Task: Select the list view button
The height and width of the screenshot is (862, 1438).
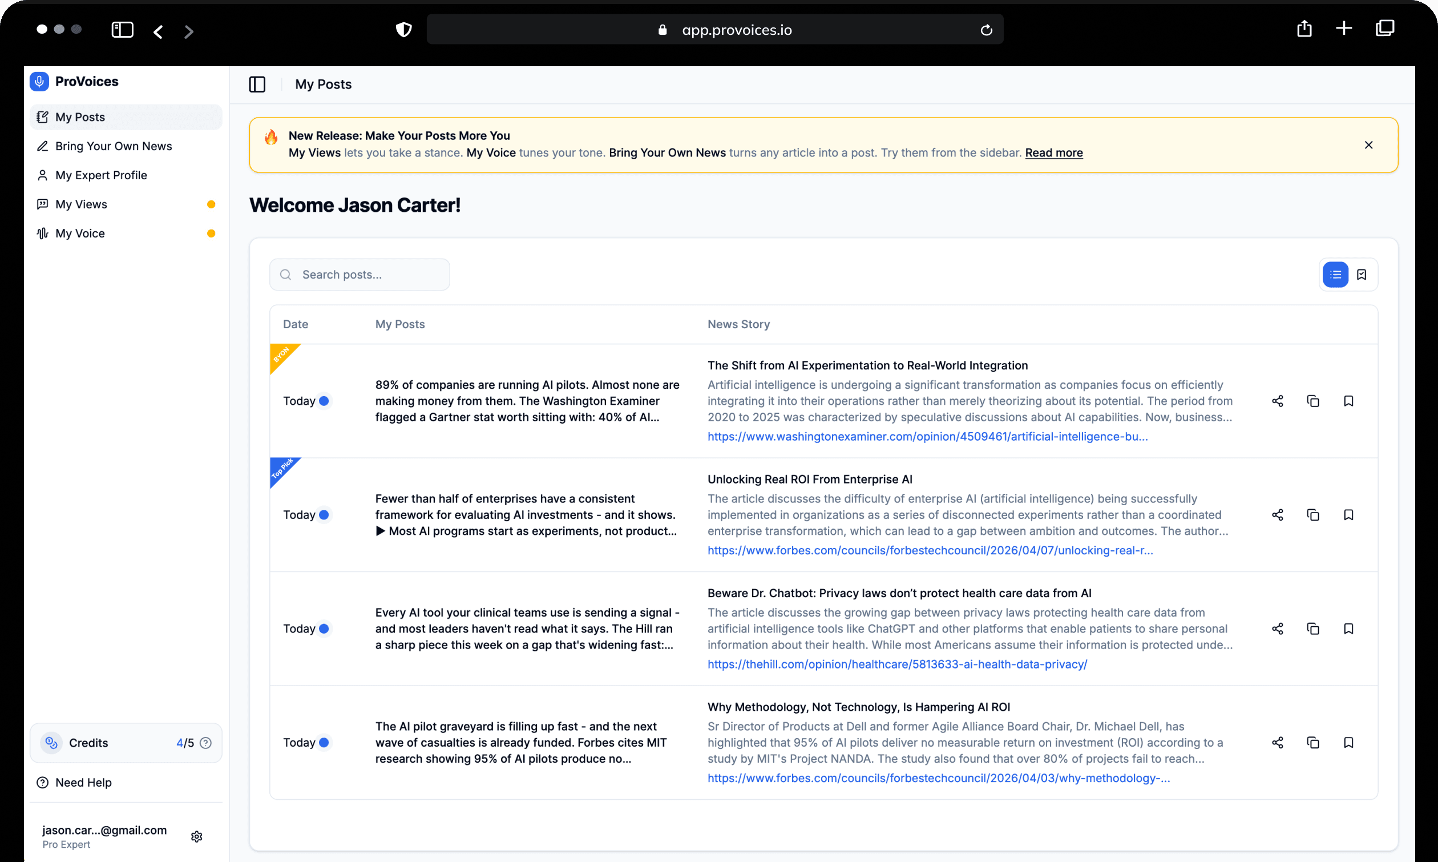Action: (1335, 275)
